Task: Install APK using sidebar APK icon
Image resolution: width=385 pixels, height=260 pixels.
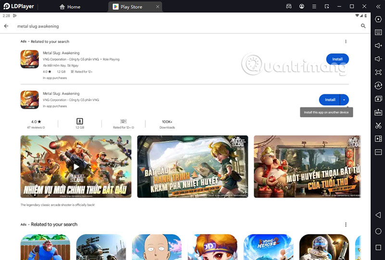Action: click(378, 112)
